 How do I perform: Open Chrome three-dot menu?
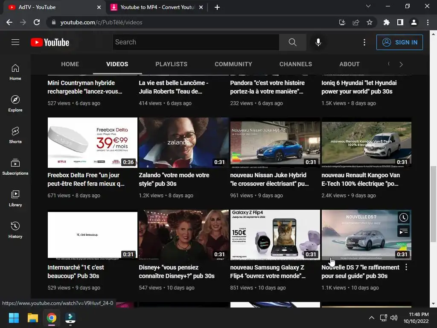pyautogui.click(x=428, y=22)
